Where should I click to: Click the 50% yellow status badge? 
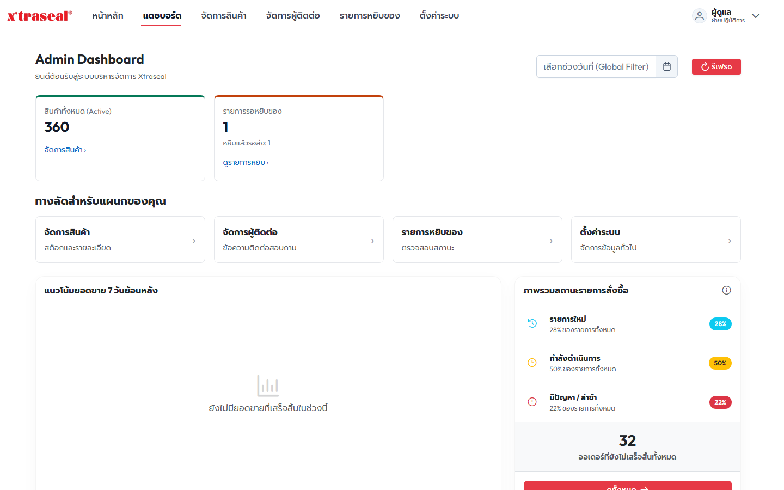click(x=720, y=363)
